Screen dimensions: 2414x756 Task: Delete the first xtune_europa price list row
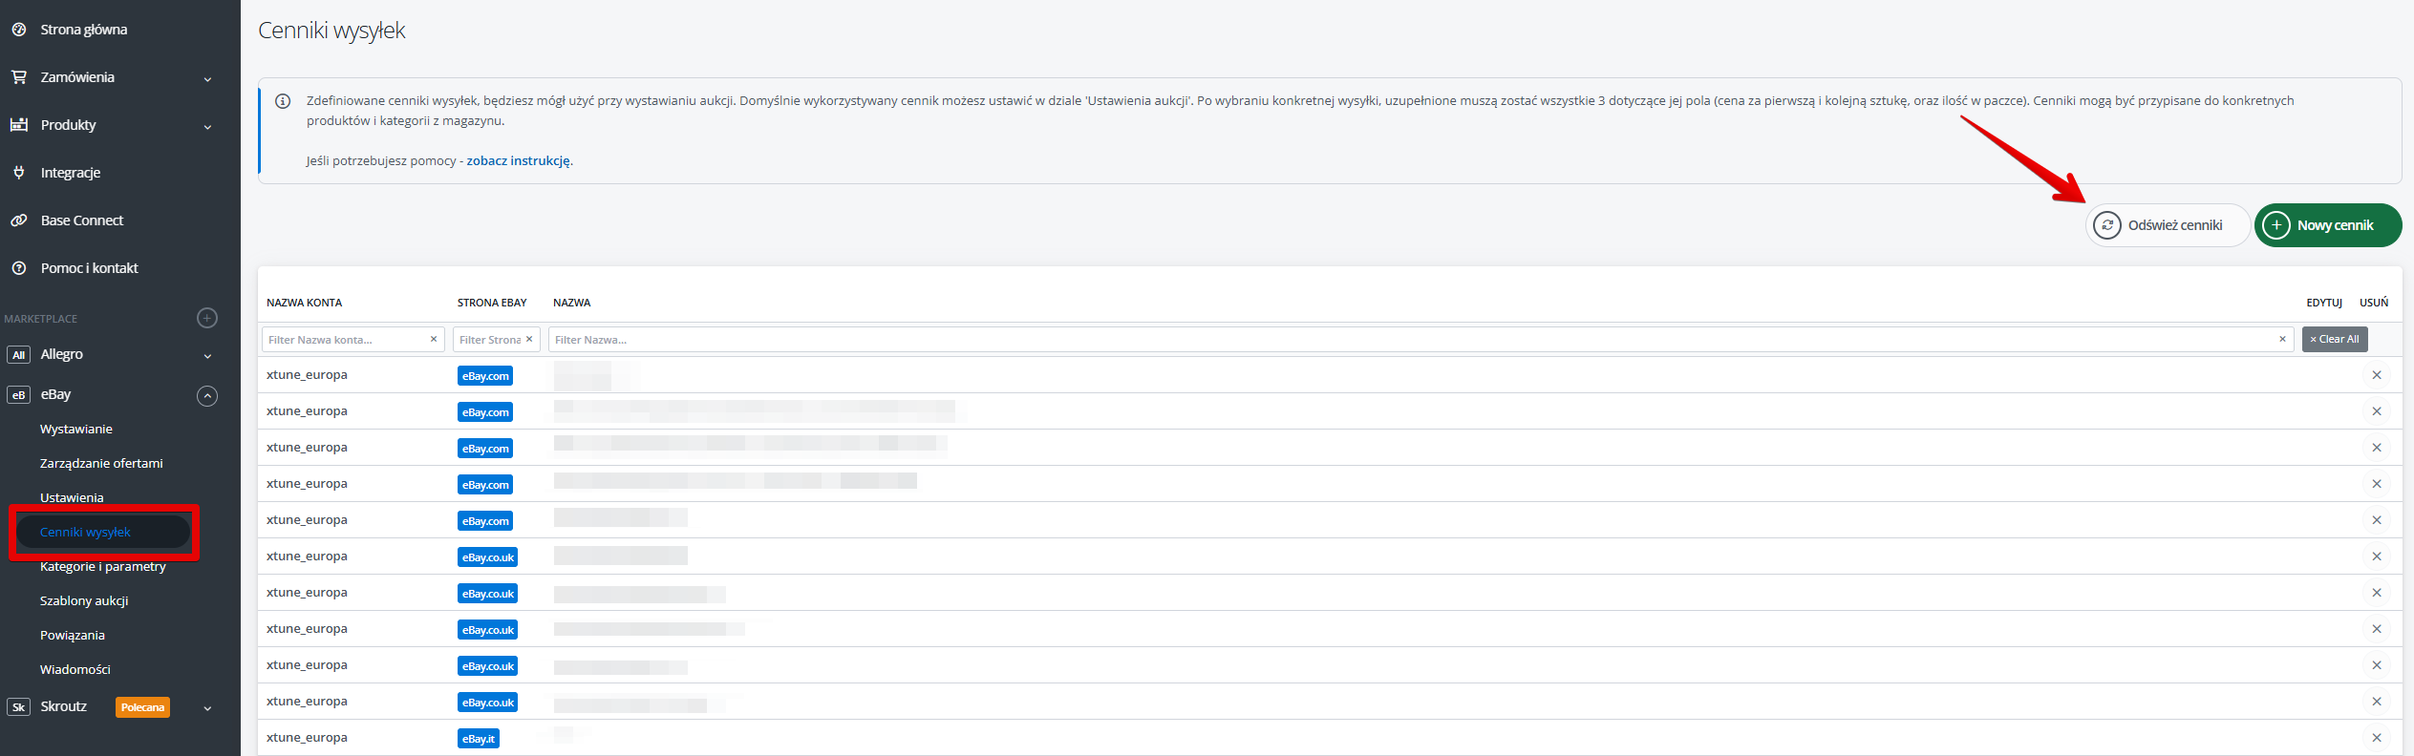[2376, 375]
